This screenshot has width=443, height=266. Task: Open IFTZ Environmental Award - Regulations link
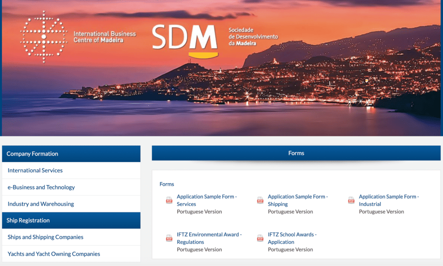[209, 238]
